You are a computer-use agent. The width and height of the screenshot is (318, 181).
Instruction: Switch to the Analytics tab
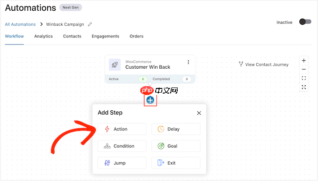pos(43,36)
